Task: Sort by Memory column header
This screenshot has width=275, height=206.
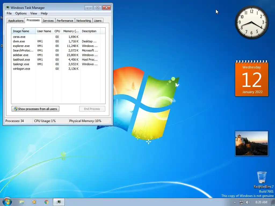Action: click(71, 31)
